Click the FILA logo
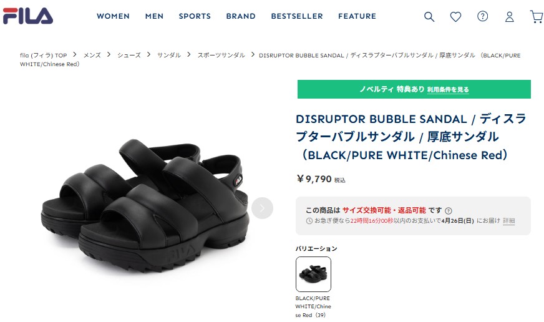This screenshot has height=322, width=544. coord(28,16)
